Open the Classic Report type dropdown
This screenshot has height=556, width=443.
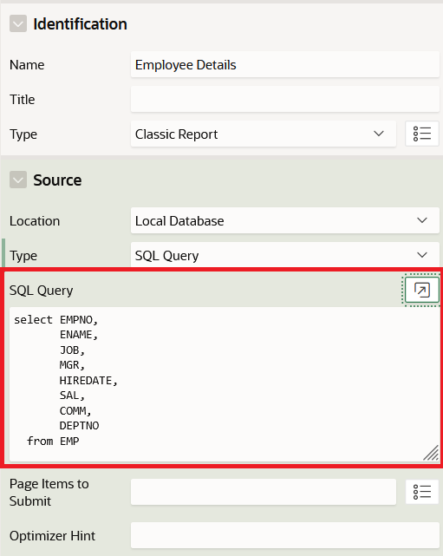coord(264,134)
